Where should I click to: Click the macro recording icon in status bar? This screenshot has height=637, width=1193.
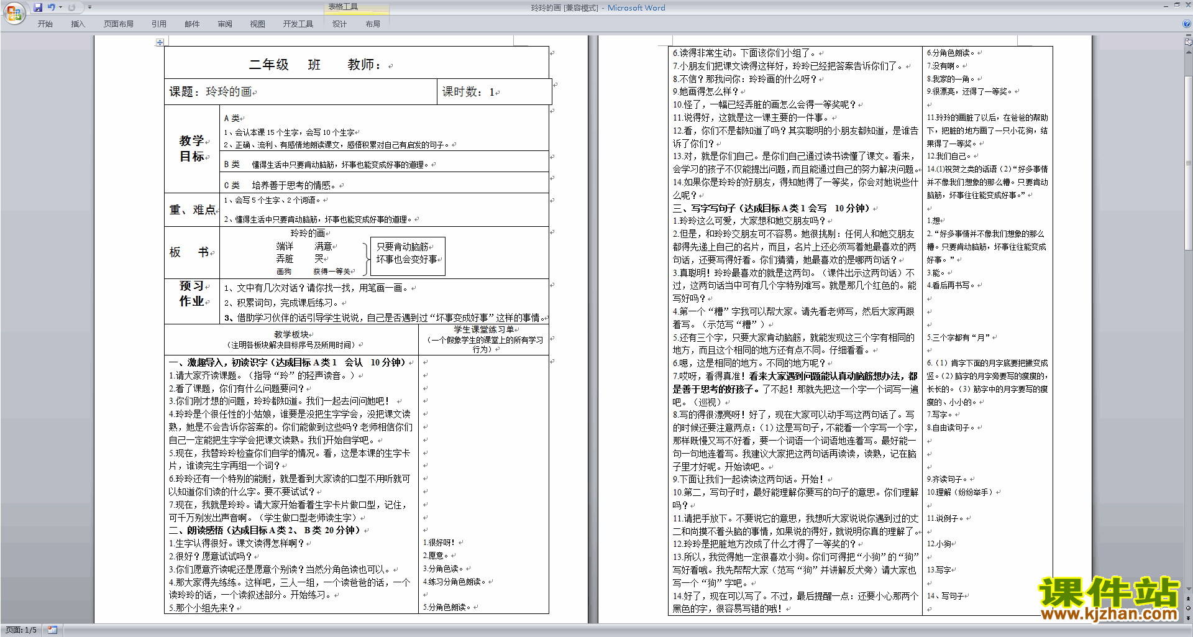[52, 630]
